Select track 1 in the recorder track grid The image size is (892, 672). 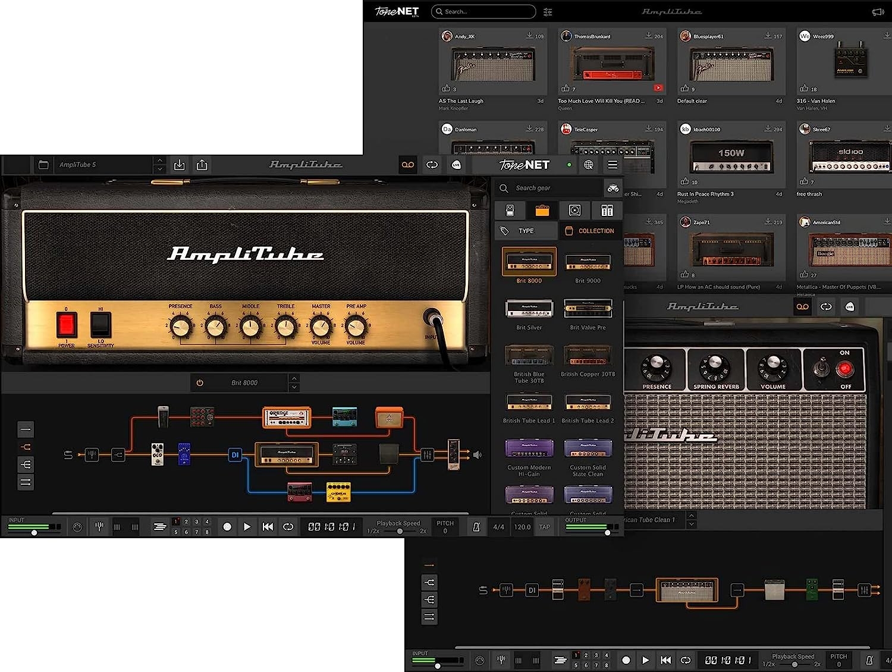(x=176, y=522)
